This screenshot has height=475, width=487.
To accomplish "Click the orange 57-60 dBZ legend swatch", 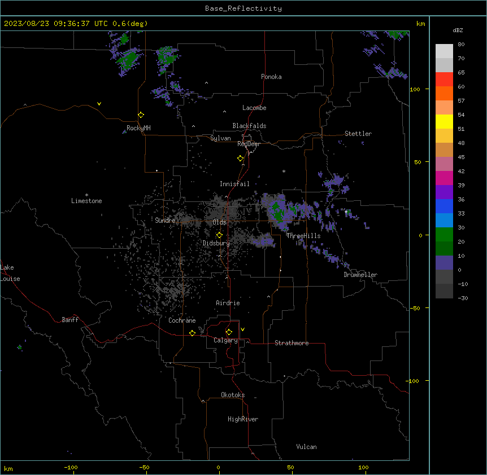I will (x=444, y=93).
